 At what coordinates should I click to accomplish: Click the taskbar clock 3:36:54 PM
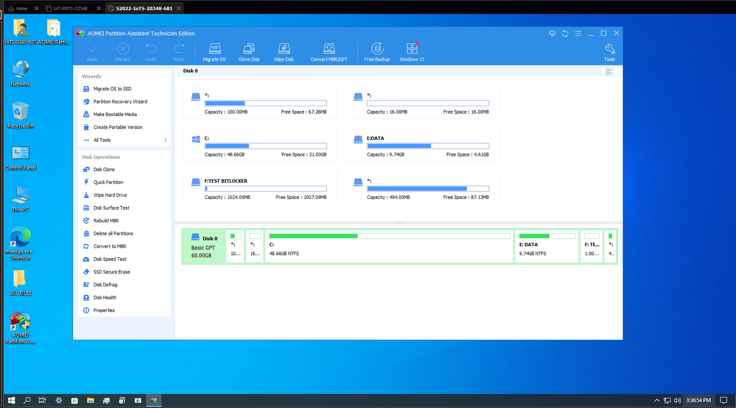[699, 400]
